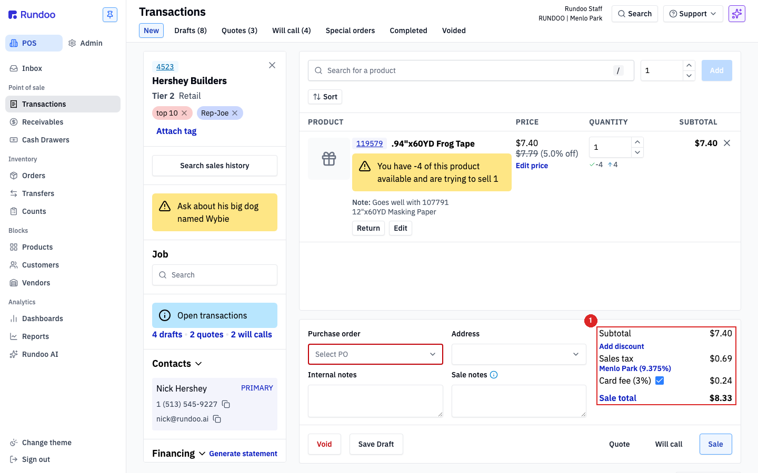Click Edit price link
Viewport: 758px width, 473px height.
(532, 166)
